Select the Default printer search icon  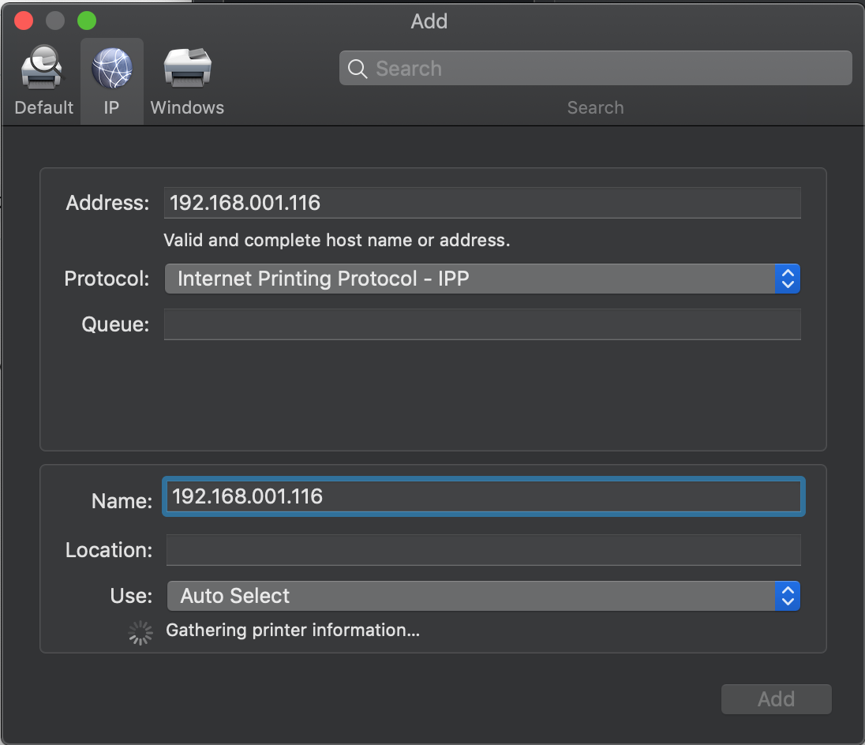(x=42, y=69)
